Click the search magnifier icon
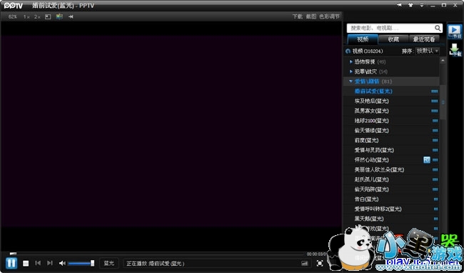Screen dimensions: 464x273 pos(438,28)
